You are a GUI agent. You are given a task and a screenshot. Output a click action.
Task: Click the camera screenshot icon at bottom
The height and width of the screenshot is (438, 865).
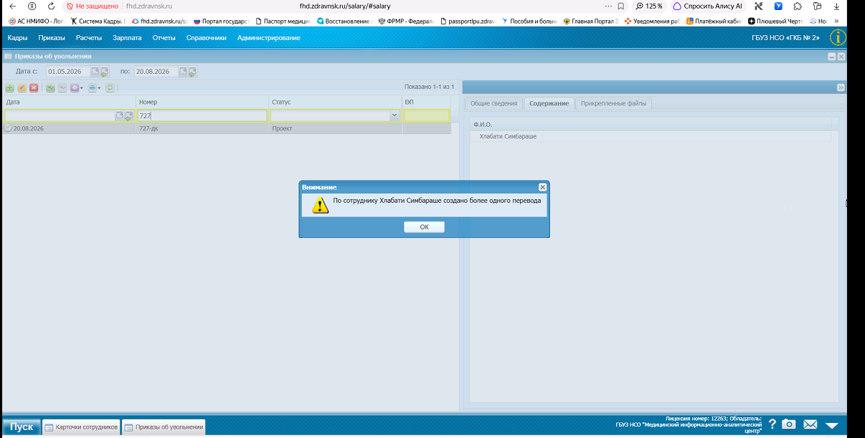coord(789,424)
